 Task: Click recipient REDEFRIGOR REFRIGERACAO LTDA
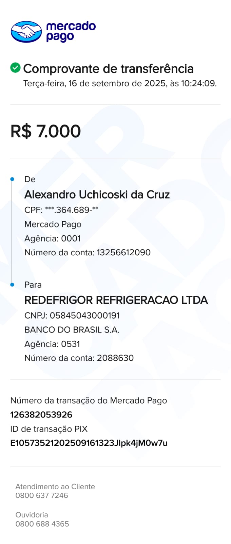(116, 300)
